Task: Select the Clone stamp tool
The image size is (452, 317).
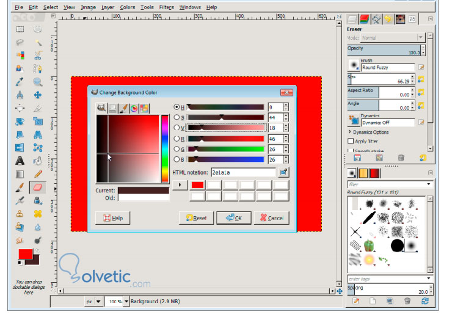Action: click(x=20, y=214)
